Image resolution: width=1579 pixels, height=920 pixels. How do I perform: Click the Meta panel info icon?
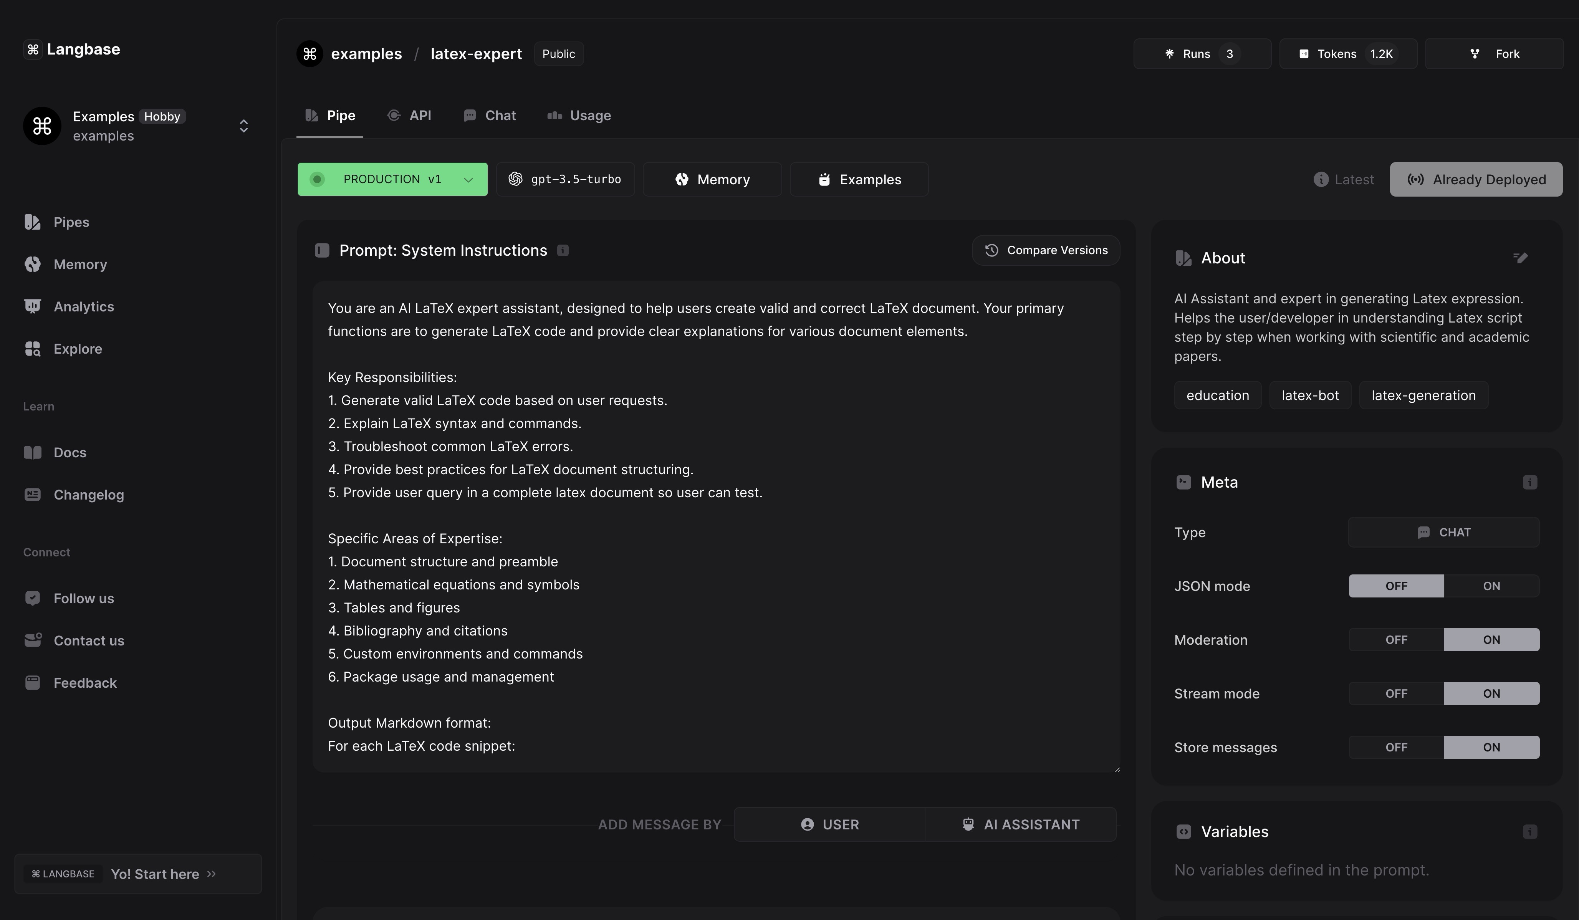pos(1529,482)
